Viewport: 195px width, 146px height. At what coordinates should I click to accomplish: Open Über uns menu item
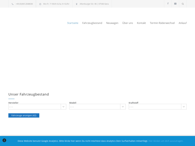tap(128, 23)
